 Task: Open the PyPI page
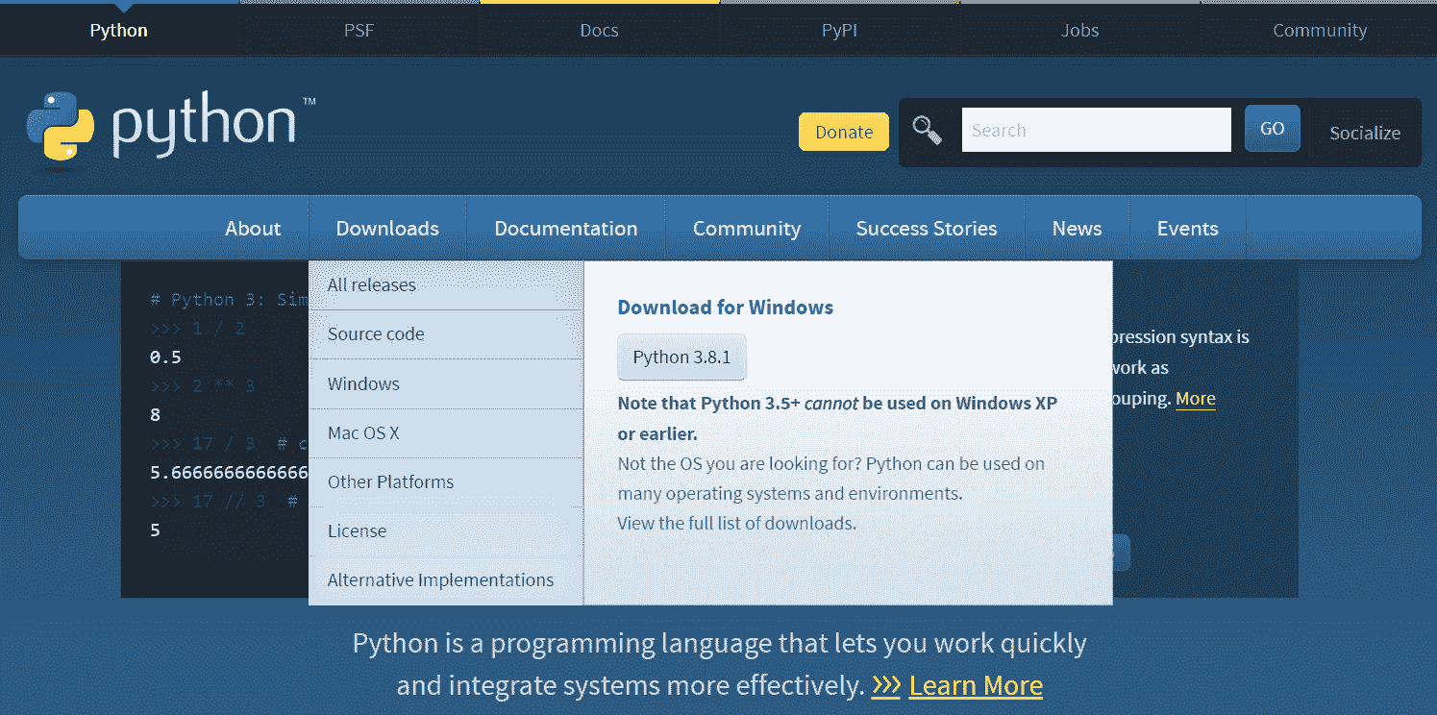click(839, 30)
